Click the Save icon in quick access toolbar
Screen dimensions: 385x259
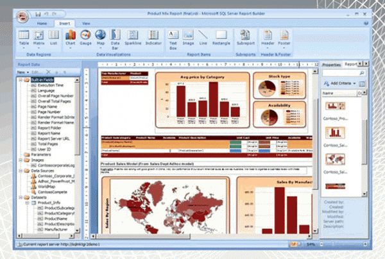coord(38,14)
